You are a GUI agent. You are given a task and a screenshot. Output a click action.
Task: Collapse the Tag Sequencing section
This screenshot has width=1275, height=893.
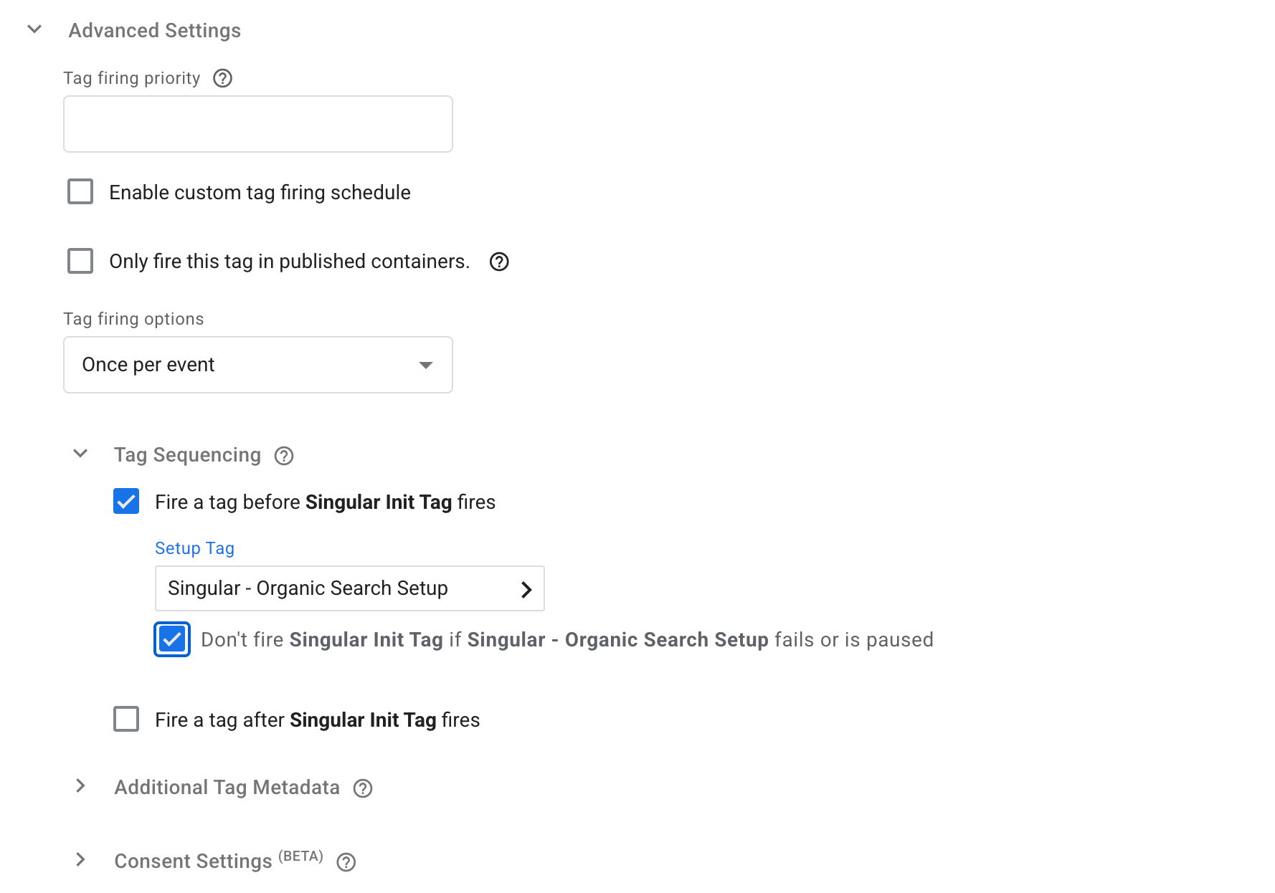tap(80, 454)
